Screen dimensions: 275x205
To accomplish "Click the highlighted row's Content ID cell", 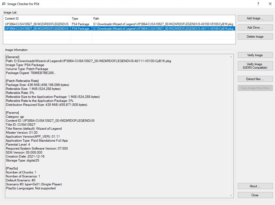I will [x=37, y=29].
